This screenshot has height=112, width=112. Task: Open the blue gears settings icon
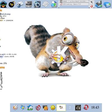point(37,4)
